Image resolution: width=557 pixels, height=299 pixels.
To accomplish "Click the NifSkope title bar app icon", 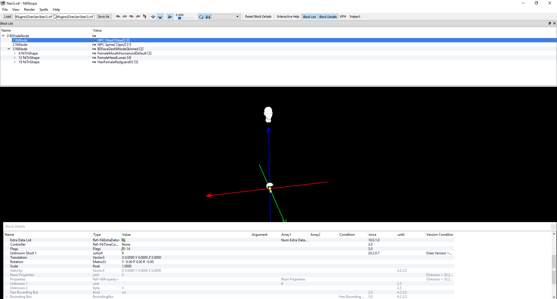I will [3, 3].
